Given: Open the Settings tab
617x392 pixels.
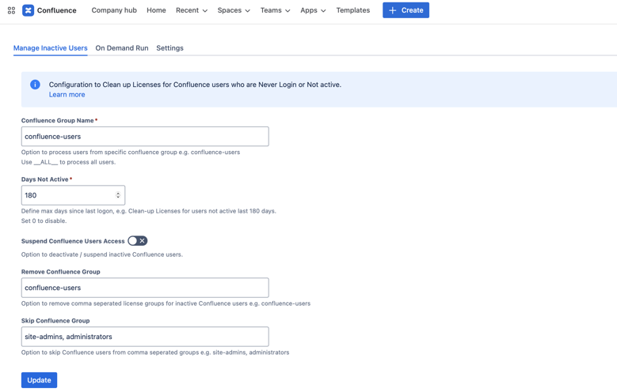Looking at the screenshot, I should coord(169,48).
